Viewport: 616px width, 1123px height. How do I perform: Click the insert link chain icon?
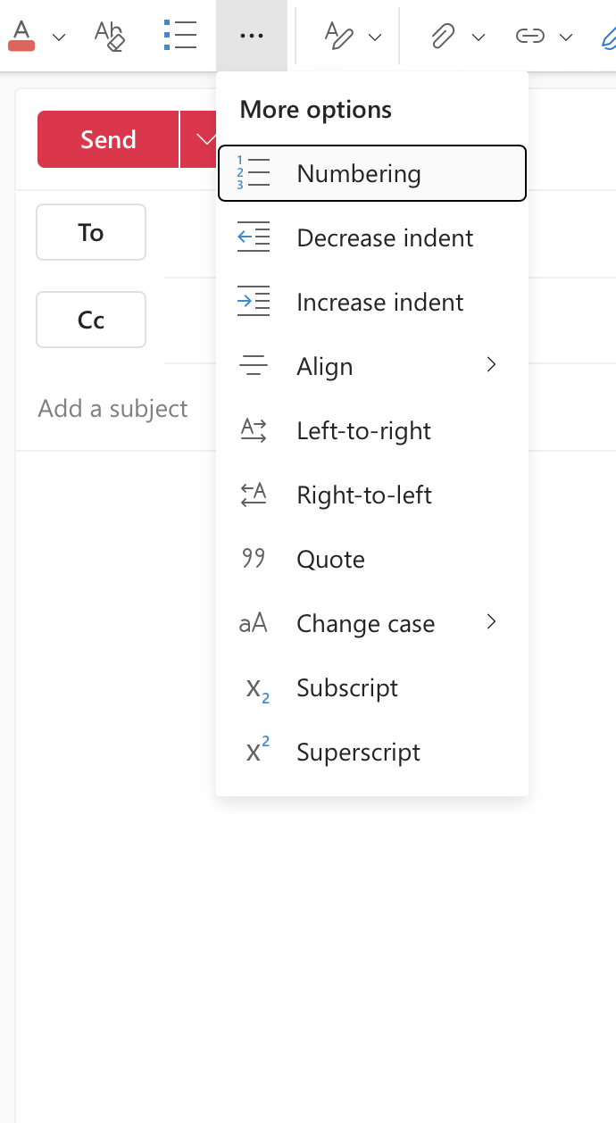(x=530, y=36)
